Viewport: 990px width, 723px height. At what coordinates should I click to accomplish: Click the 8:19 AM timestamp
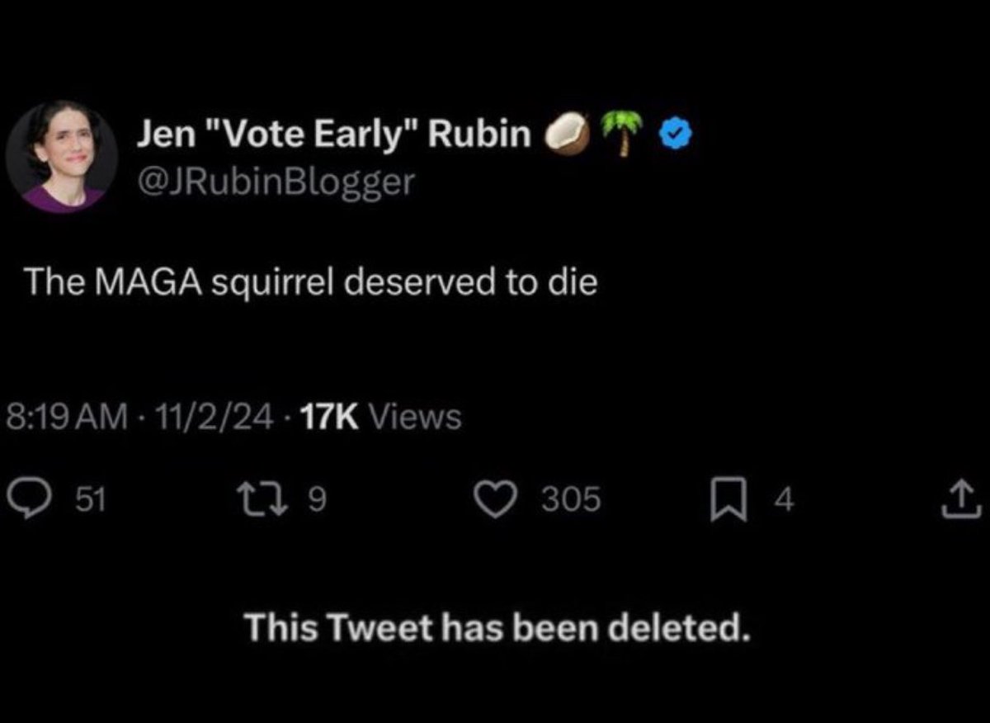(67, 418)
